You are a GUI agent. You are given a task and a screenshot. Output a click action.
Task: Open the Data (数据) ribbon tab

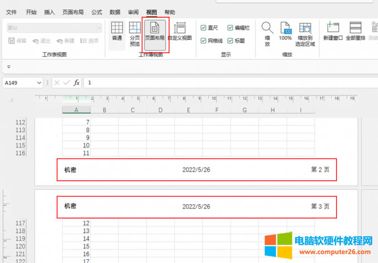115,12
